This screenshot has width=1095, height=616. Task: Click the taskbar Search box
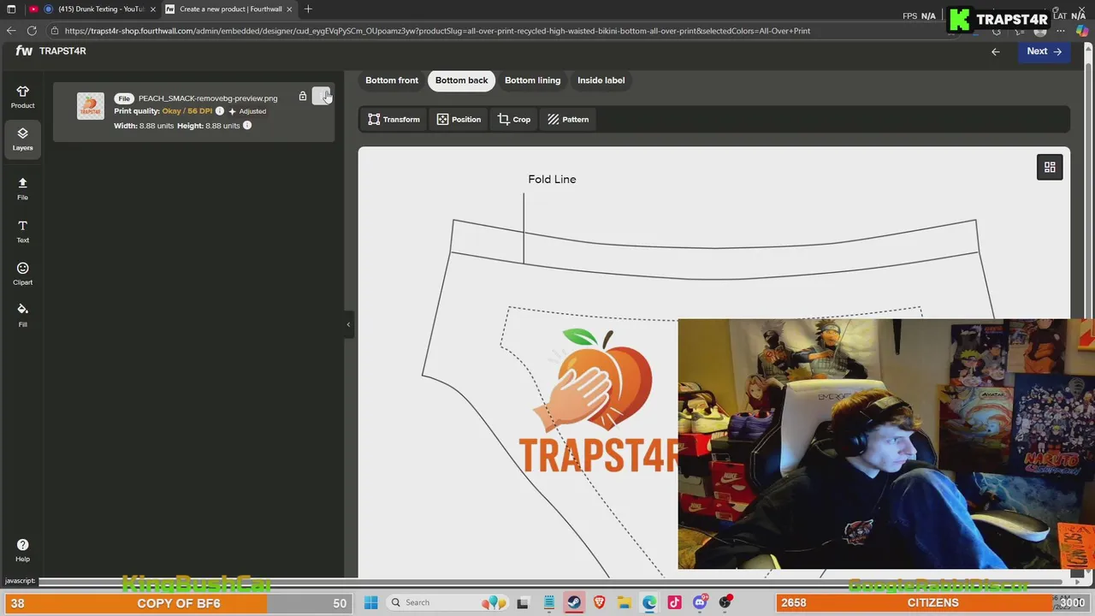pos(446,602)
